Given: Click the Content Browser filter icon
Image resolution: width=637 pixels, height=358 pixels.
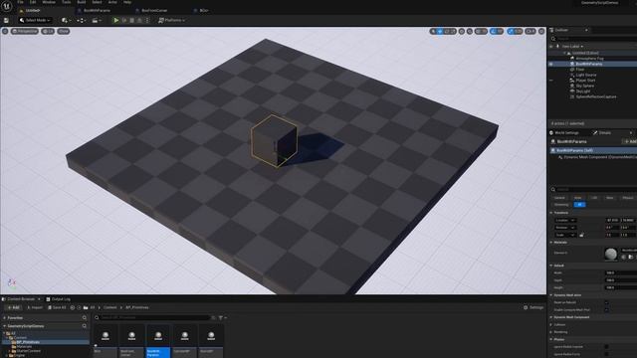Looking at the screenshot, I should click(221, 318).
